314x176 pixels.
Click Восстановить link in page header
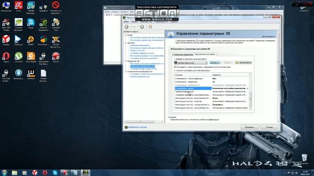(268, 37)
